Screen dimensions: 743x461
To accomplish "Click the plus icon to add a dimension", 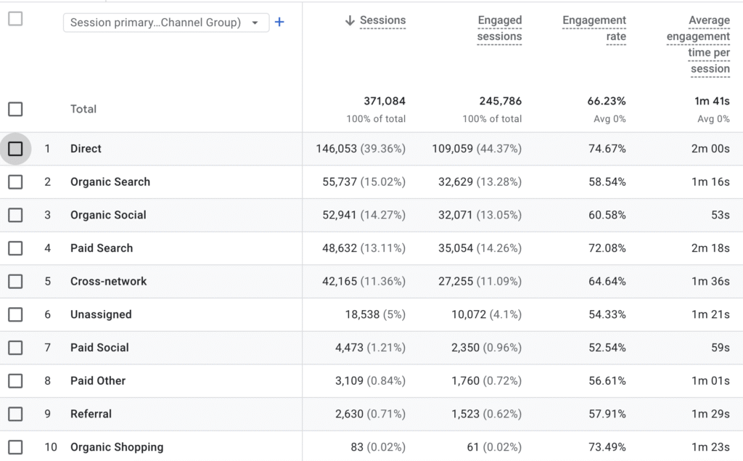I will 279,23.
